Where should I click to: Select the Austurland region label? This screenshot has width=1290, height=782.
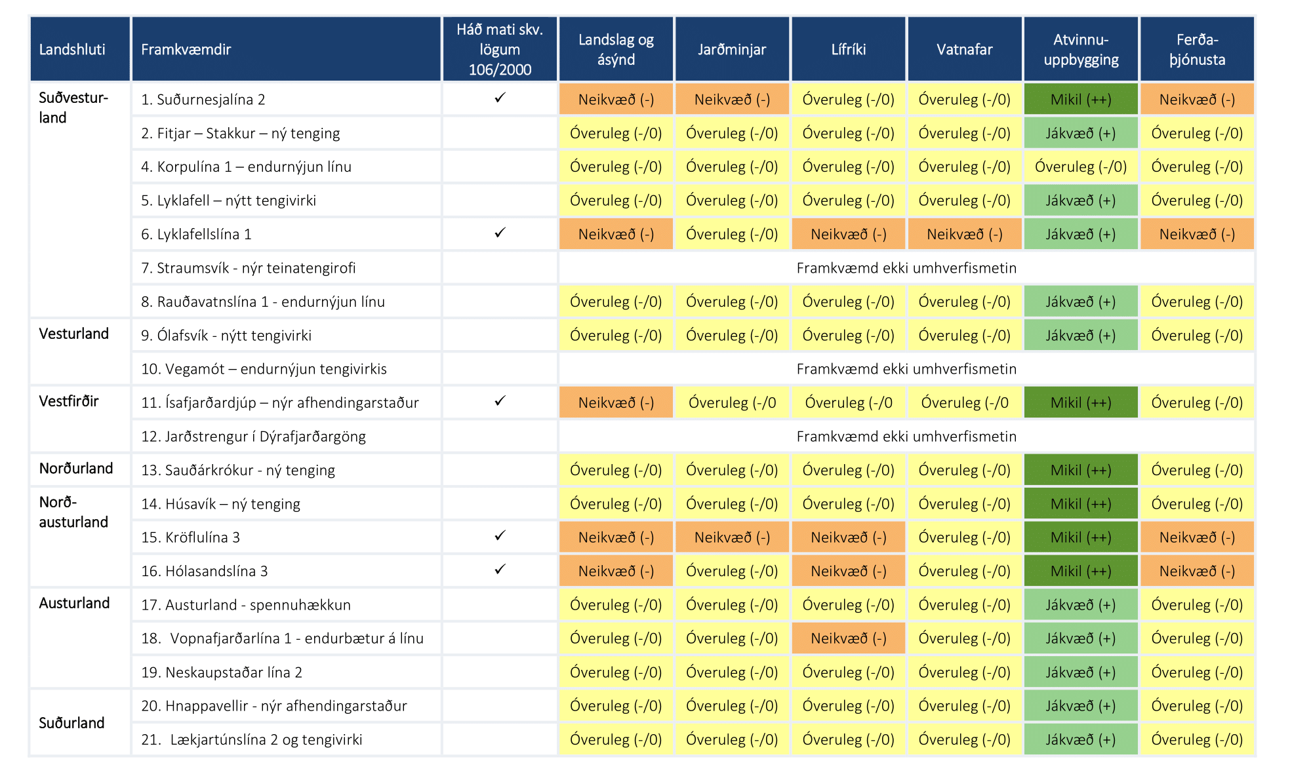(x=74, y=603)
